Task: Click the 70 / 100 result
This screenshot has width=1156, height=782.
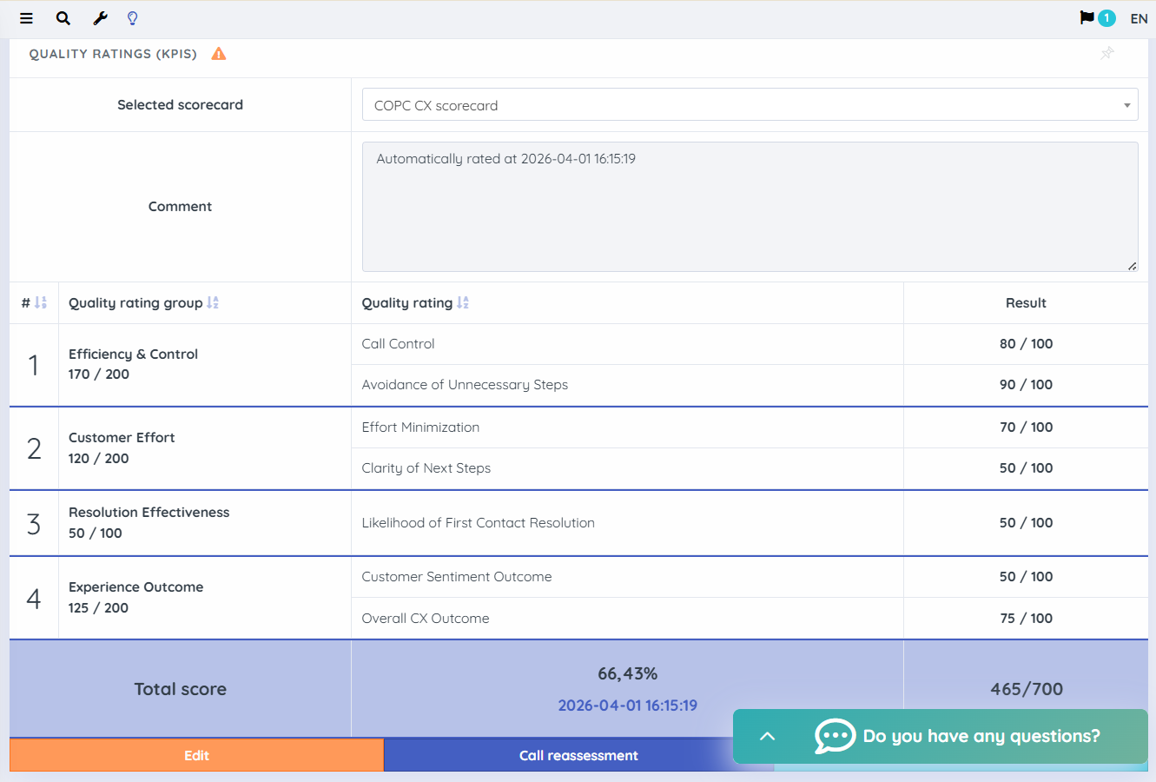Action: coord(1026,427)
